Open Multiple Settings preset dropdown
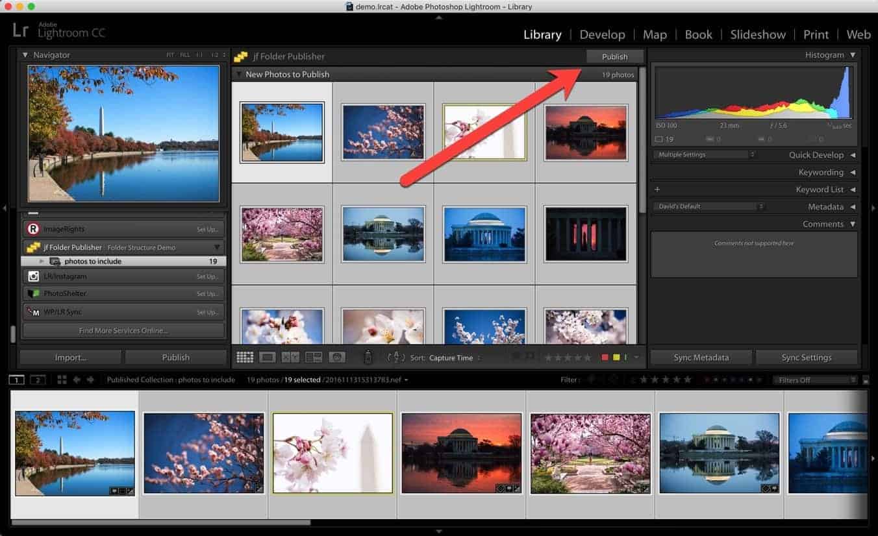The image size is (878, 536). (705, 154)
